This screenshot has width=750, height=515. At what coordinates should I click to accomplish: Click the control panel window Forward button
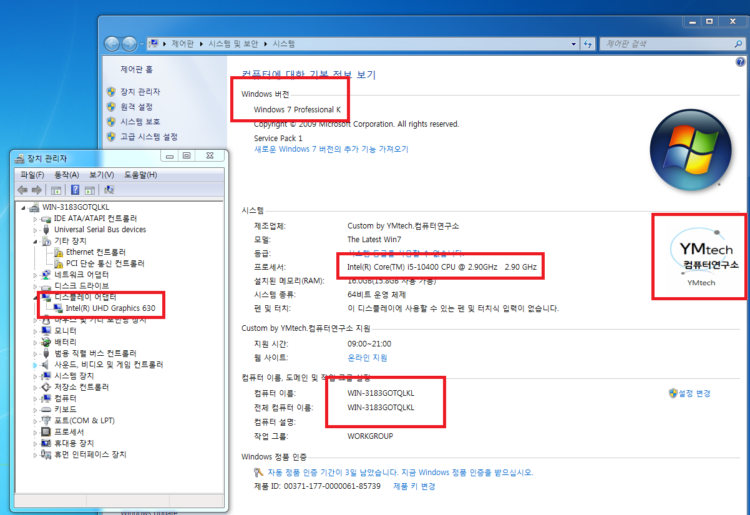pyautogui.click(x=129, y=44)
